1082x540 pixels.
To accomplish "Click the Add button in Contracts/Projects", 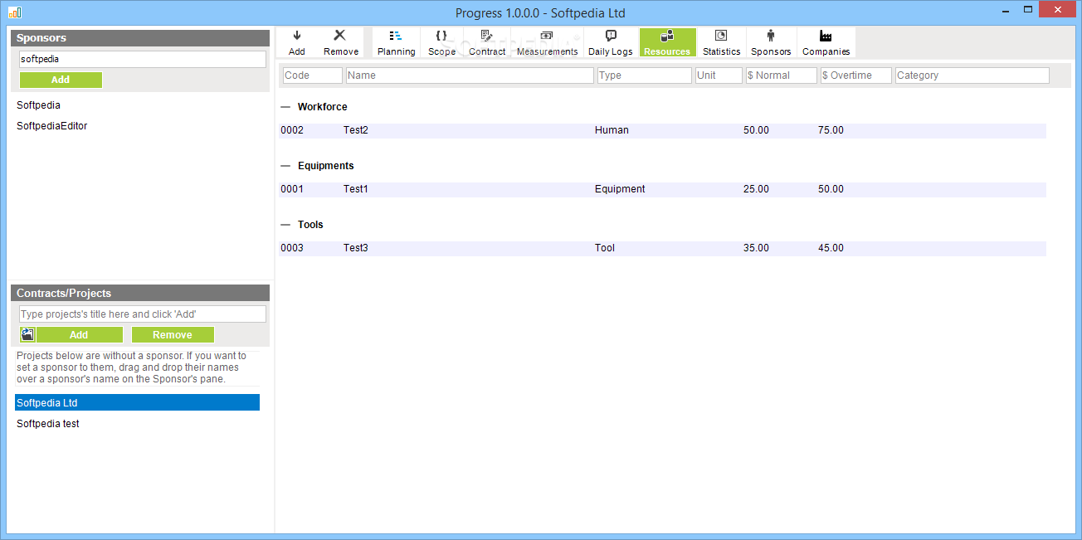I will click(79, 334).
